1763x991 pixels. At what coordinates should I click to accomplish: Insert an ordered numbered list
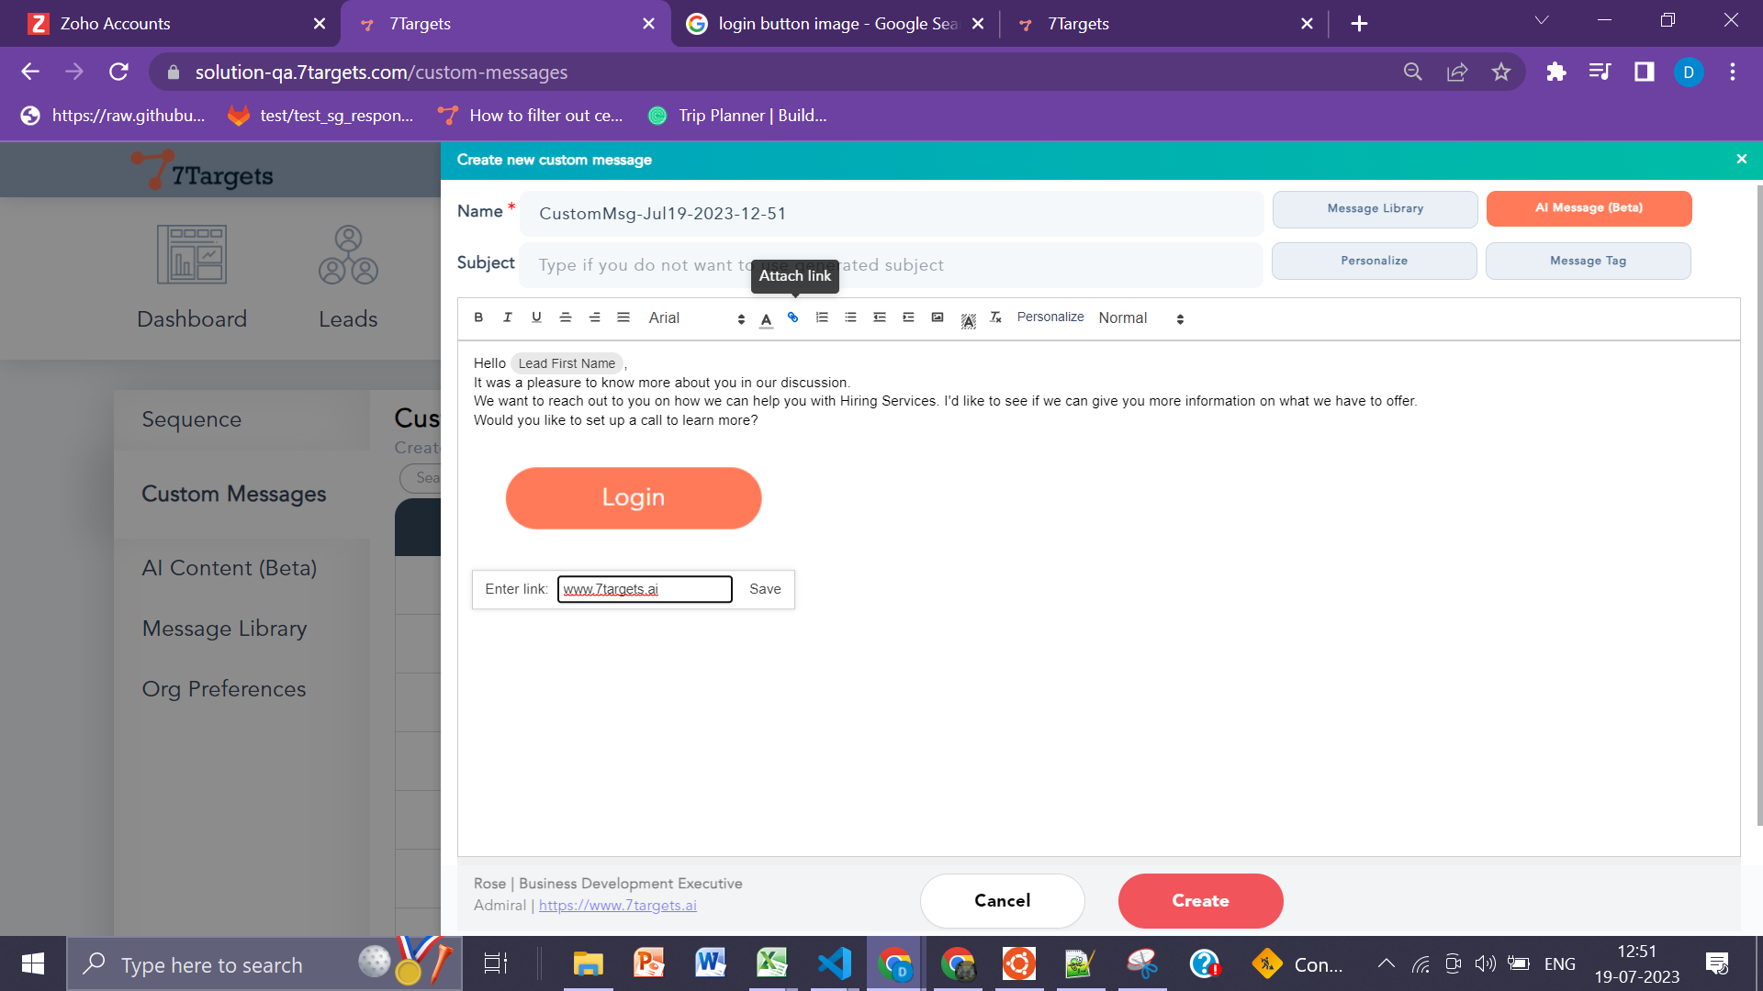tap(822, 317)
